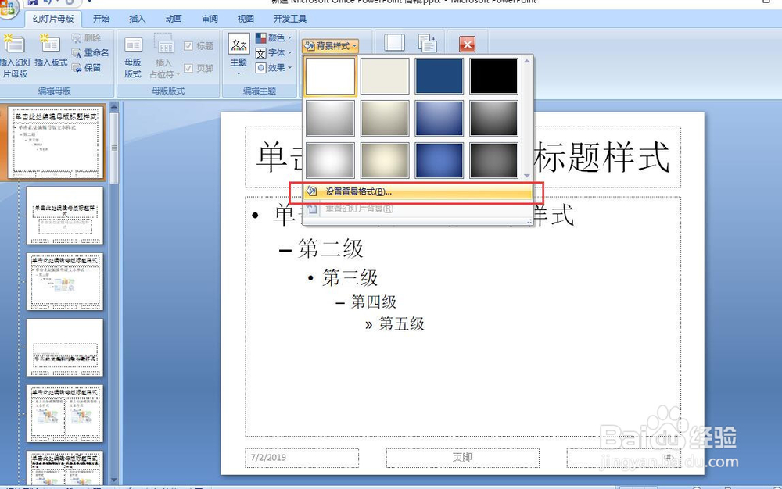The width and height of the screenshot is (782, 489).
Task: Select third-row white radial background style
Action: click(x=330, y=160)
